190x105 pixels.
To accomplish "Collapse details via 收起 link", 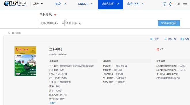I will 53,103.
